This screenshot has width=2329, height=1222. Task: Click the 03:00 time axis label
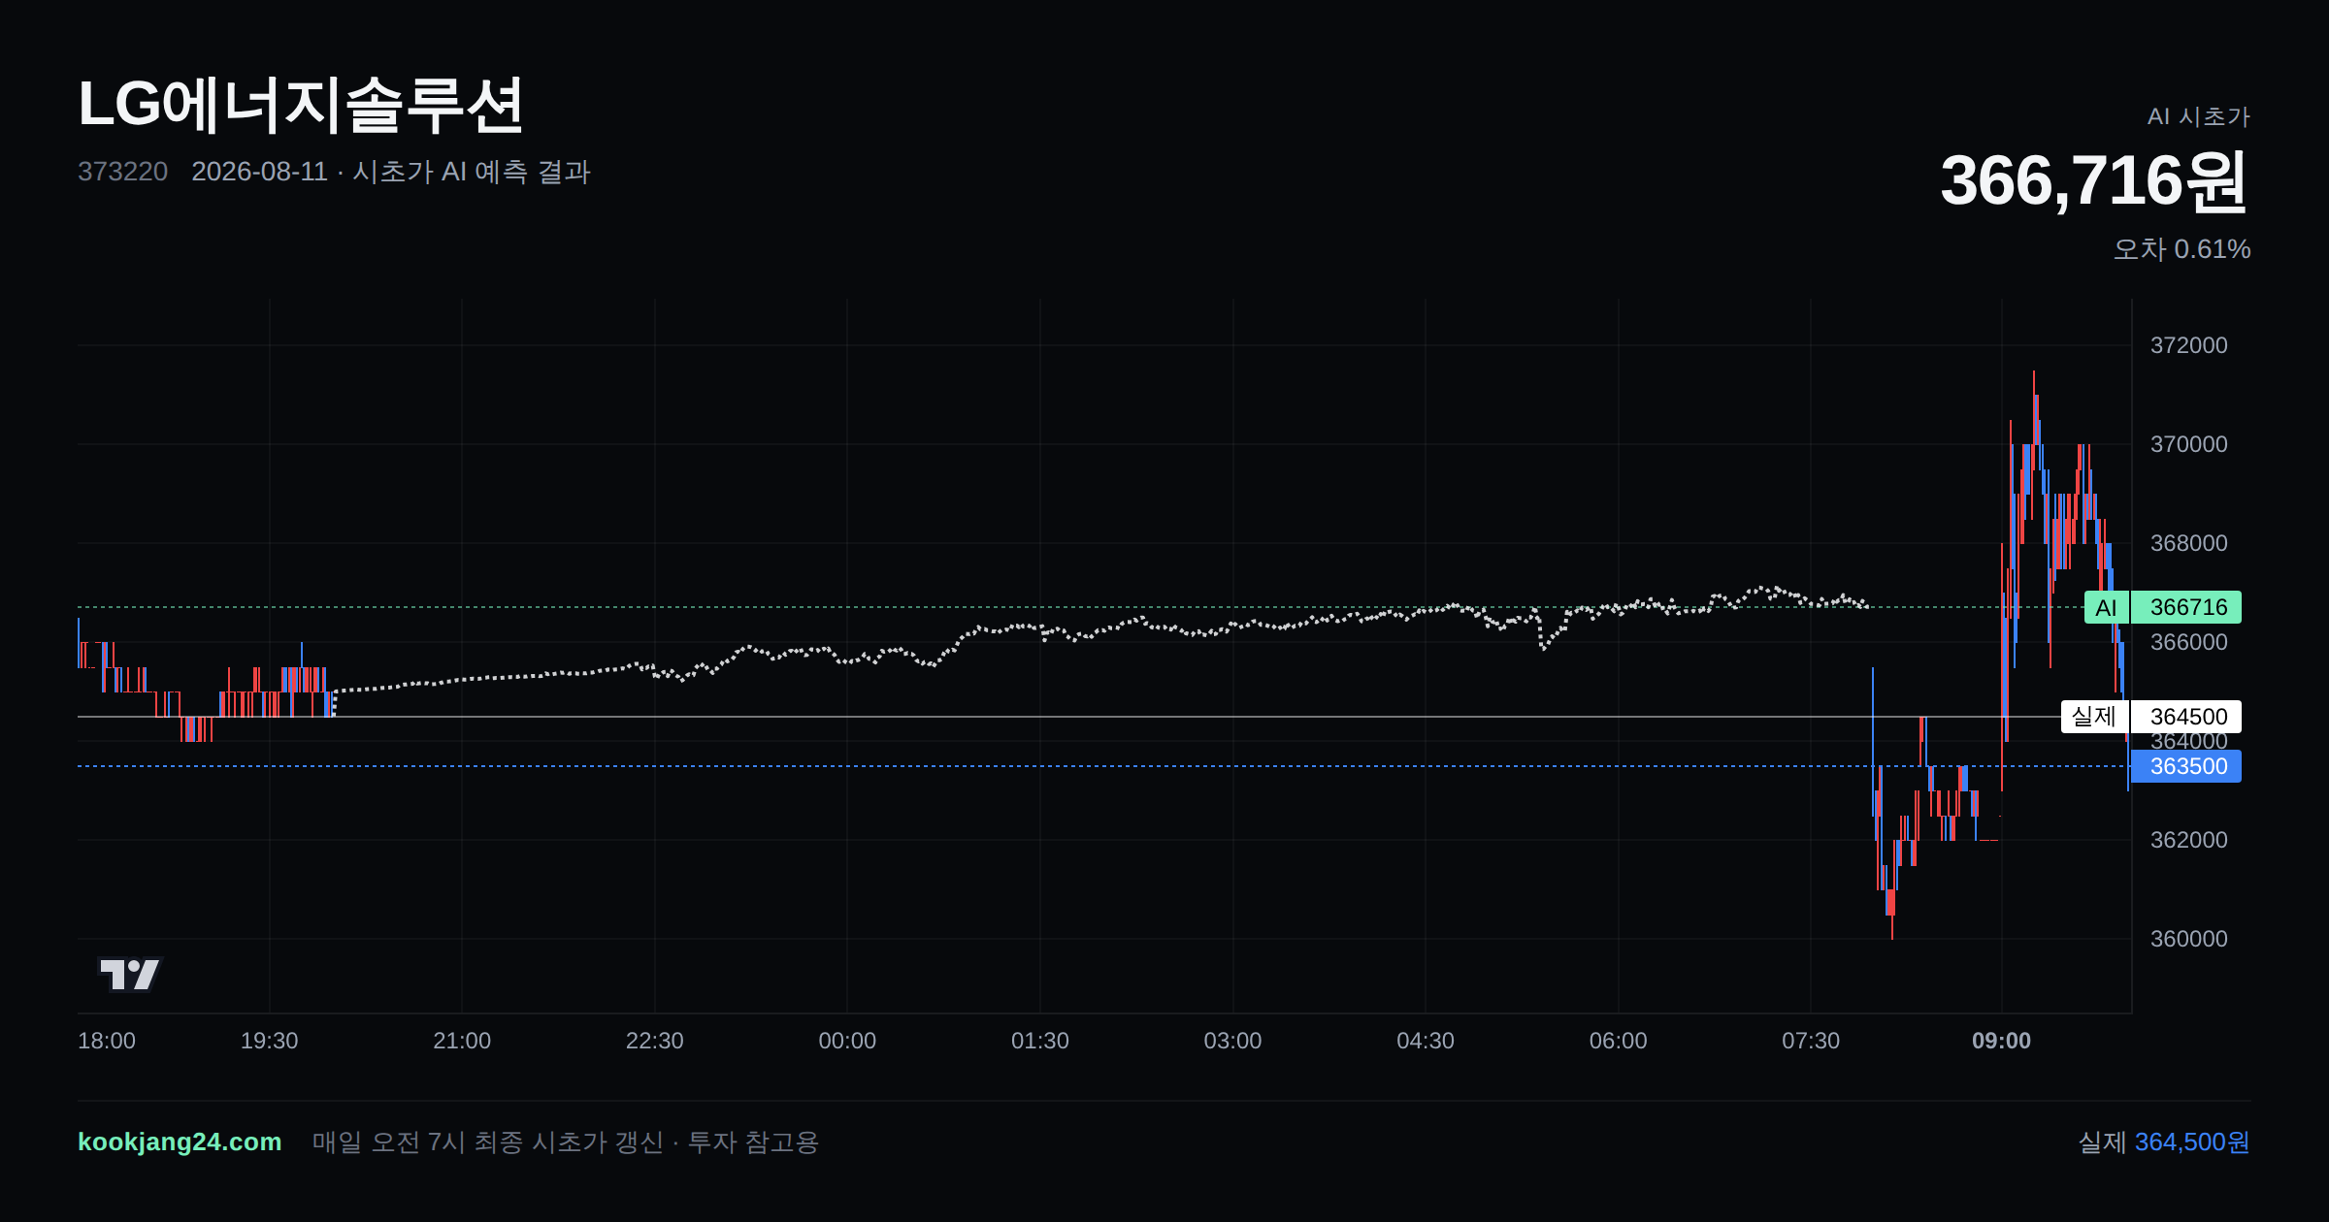(1233, 1041)
